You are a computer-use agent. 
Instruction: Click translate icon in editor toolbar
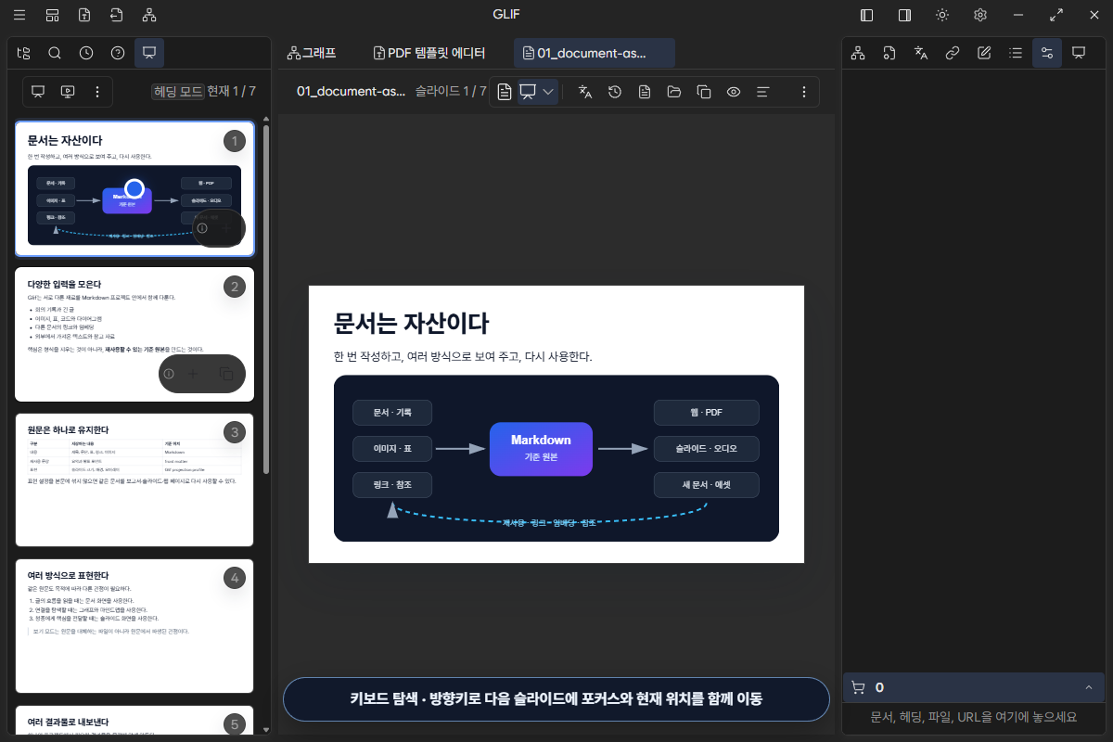585,92
